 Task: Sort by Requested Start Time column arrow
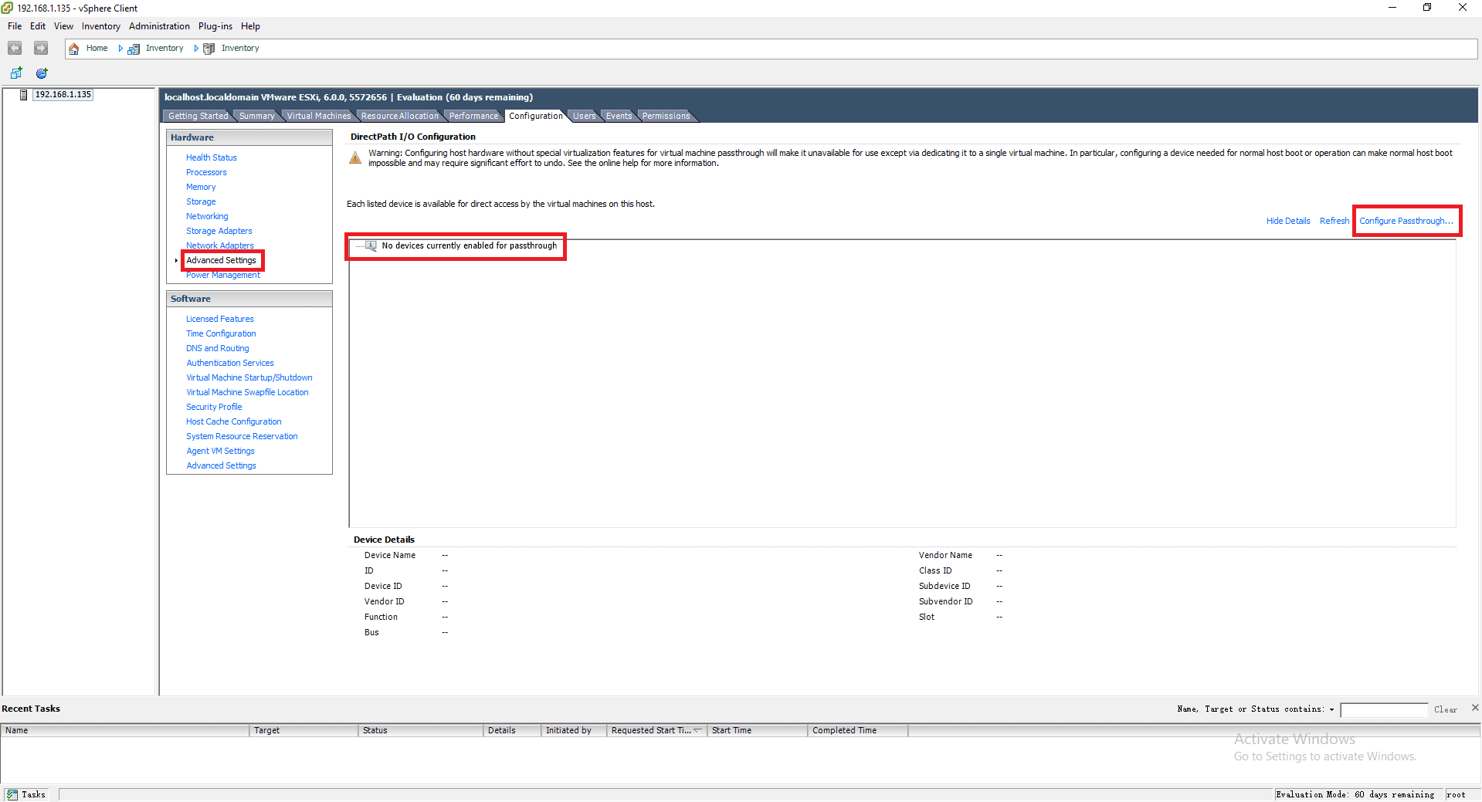(698, 730)
